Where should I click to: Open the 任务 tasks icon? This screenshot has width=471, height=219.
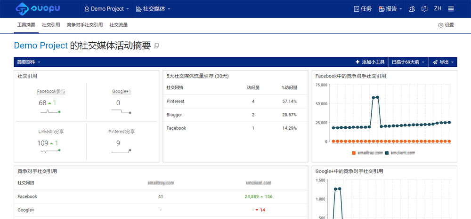tap(357, 9)
